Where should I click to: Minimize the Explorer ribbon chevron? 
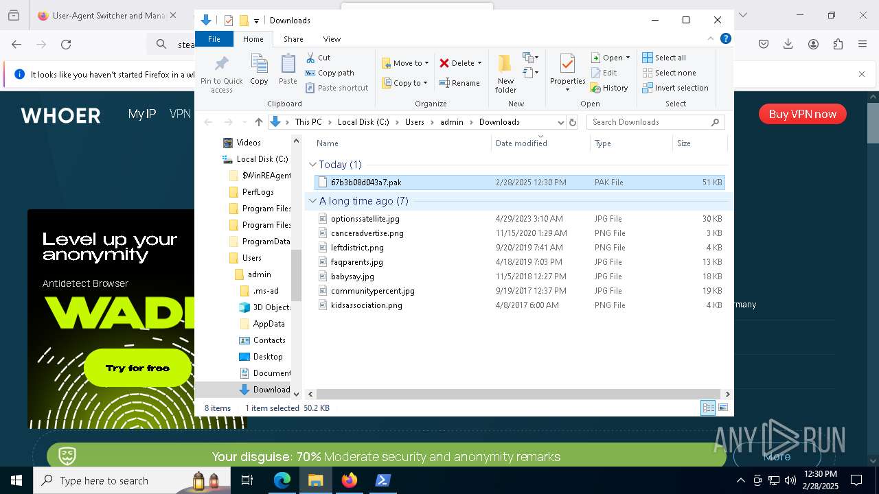711,39
